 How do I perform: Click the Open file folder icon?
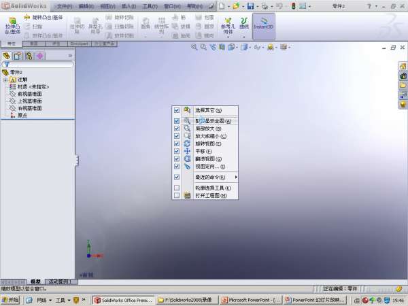(x=236, y=5)
